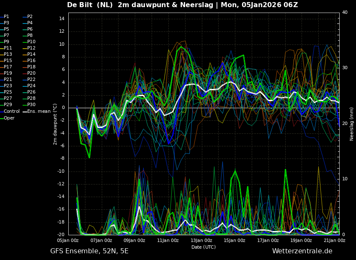This screenshot has height=260, width=356.
Task: Click the 2m dauwpunt (°C) axis label
Action: pos(55,124)
